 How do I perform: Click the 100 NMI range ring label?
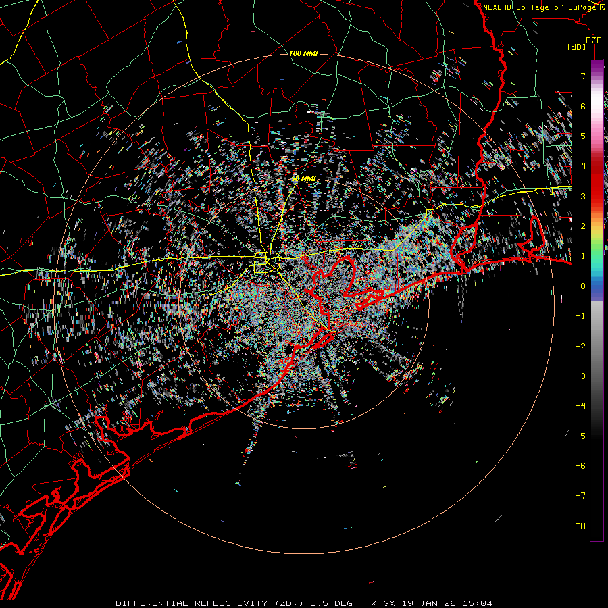tap(303, 53)
